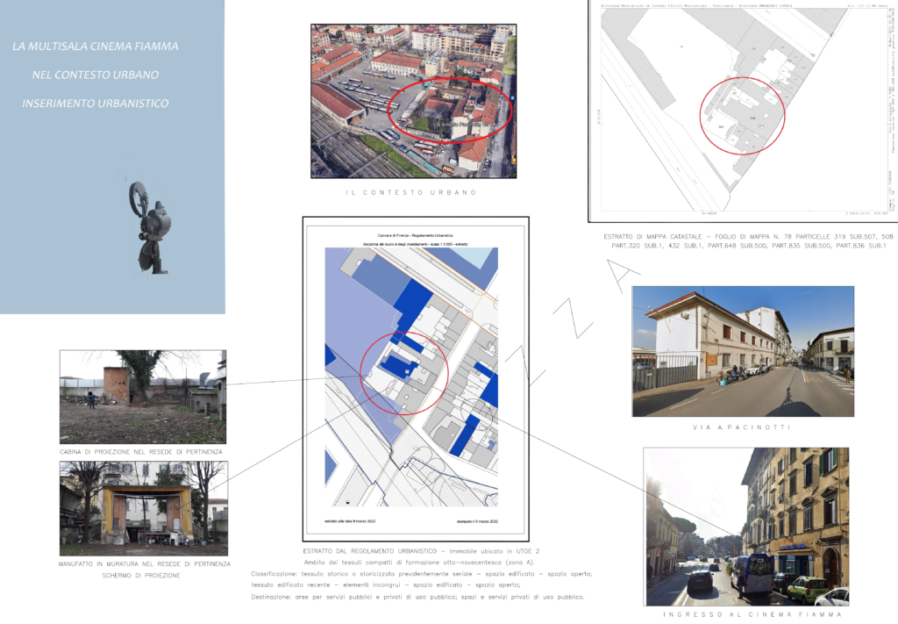This screenshot has height=624, width=898.
Task: Click the Destinazione description line of text
Action: (418, 597)
